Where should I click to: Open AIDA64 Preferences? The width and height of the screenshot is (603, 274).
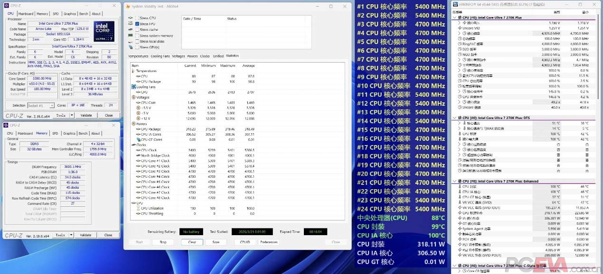click(x=269, y=242)
